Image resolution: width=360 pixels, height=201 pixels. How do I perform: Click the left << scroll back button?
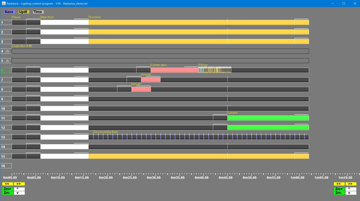pos(8,184)
